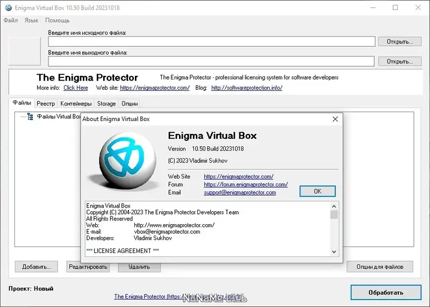Follow the Click Here more info link
This screenshot has height=307, width=430.
click(x=76, y=88)
